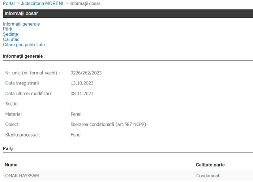
Task: Click the bold Informații generale section heading
Action: [x=23, y=56]
